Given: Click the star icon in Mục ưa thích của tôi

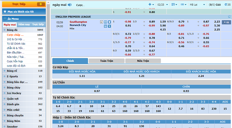Looking at the screenshot, I should [x=5, y=12].
